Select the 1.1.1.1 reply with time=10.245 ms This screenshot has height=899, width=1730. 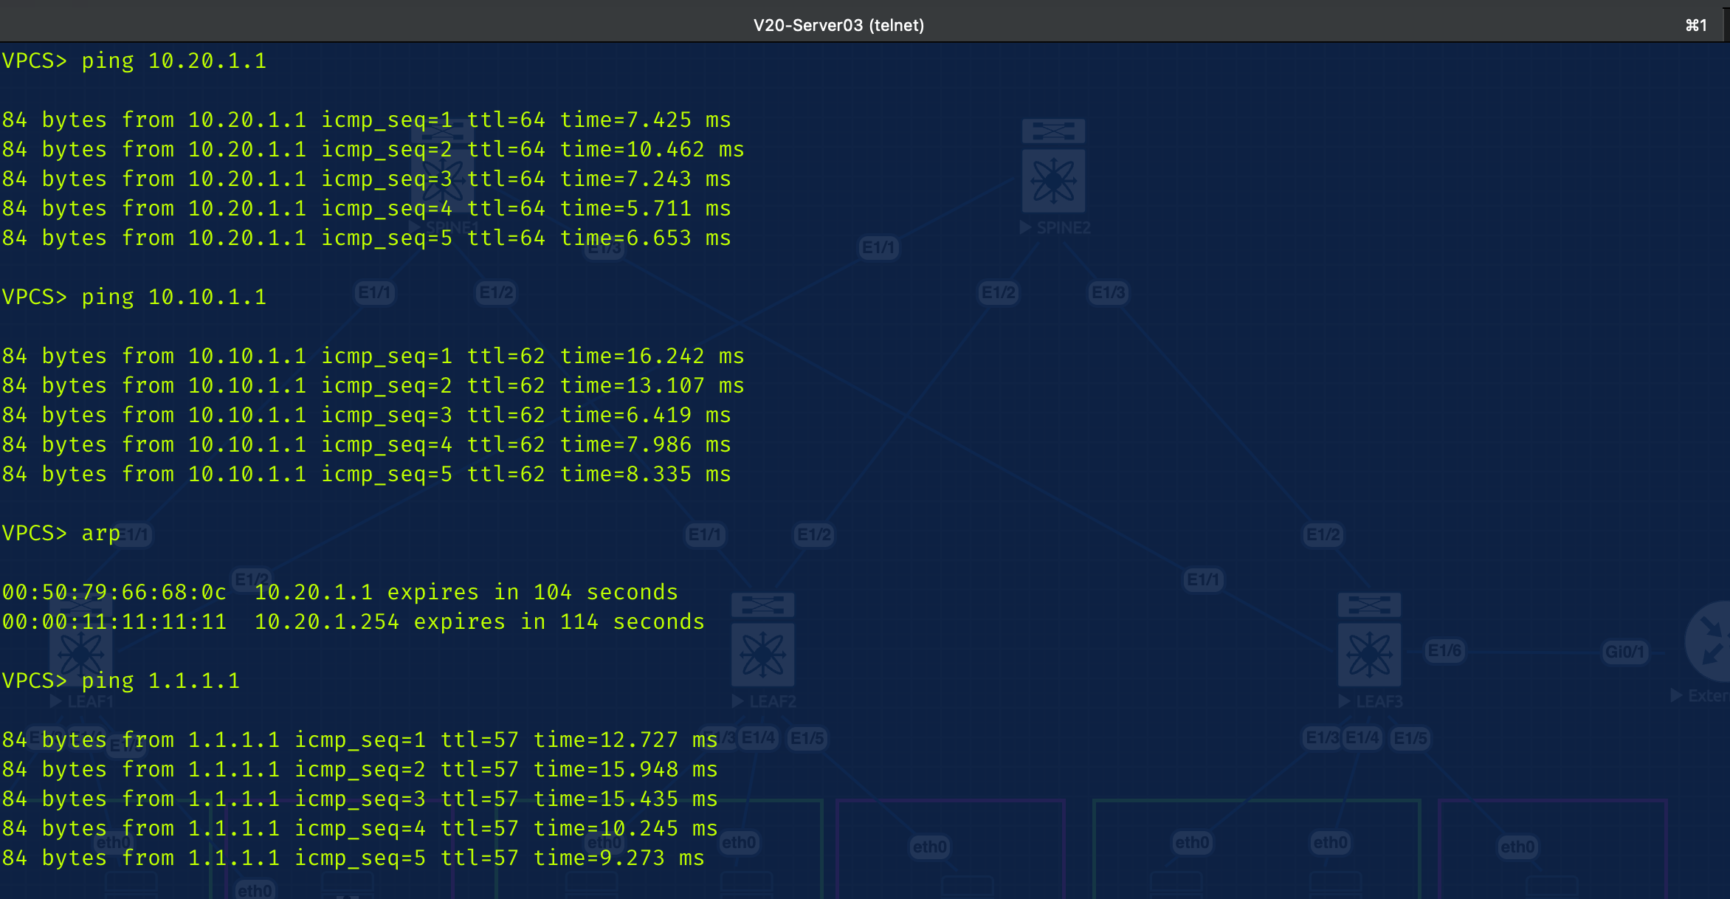[x=359, y=828]
